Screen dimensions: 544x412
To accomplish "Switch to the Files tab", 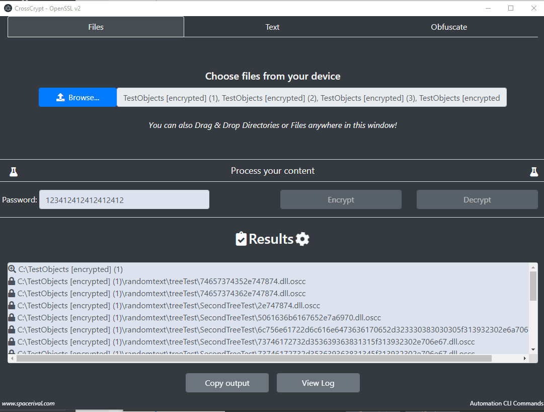I will (x=96, y=27).
